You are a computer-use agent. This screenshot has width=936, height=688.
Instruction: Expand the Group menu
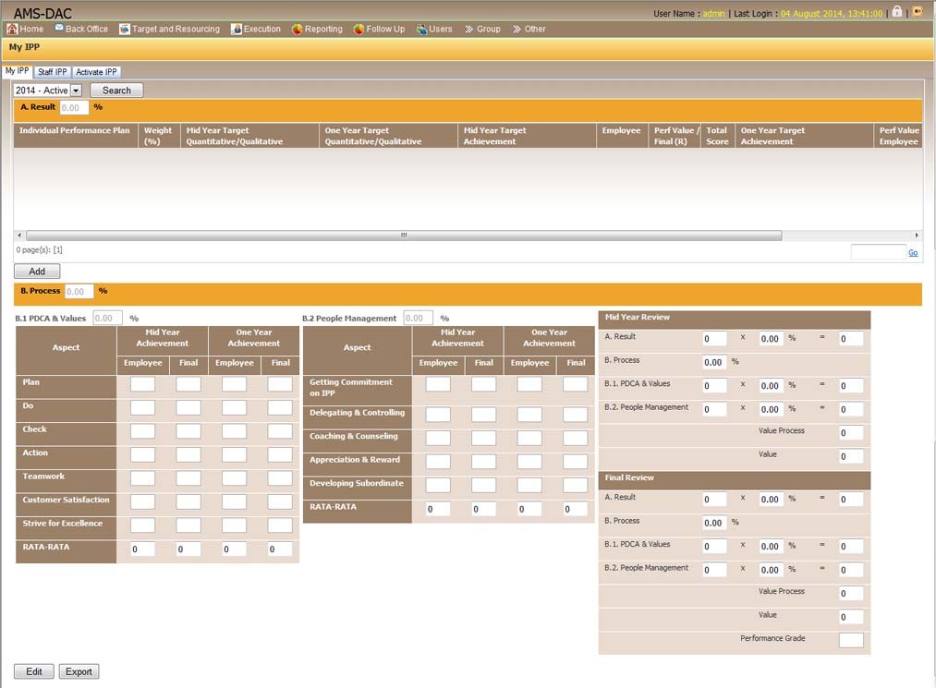pyautogui.click(x=482, y=29)
